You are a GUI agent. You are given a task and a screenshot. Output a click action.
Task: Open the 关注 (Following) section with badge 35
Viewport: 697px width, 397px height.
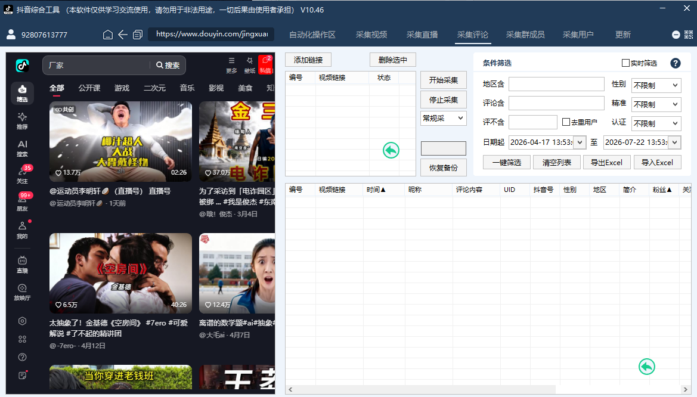(x=22, y=175)
